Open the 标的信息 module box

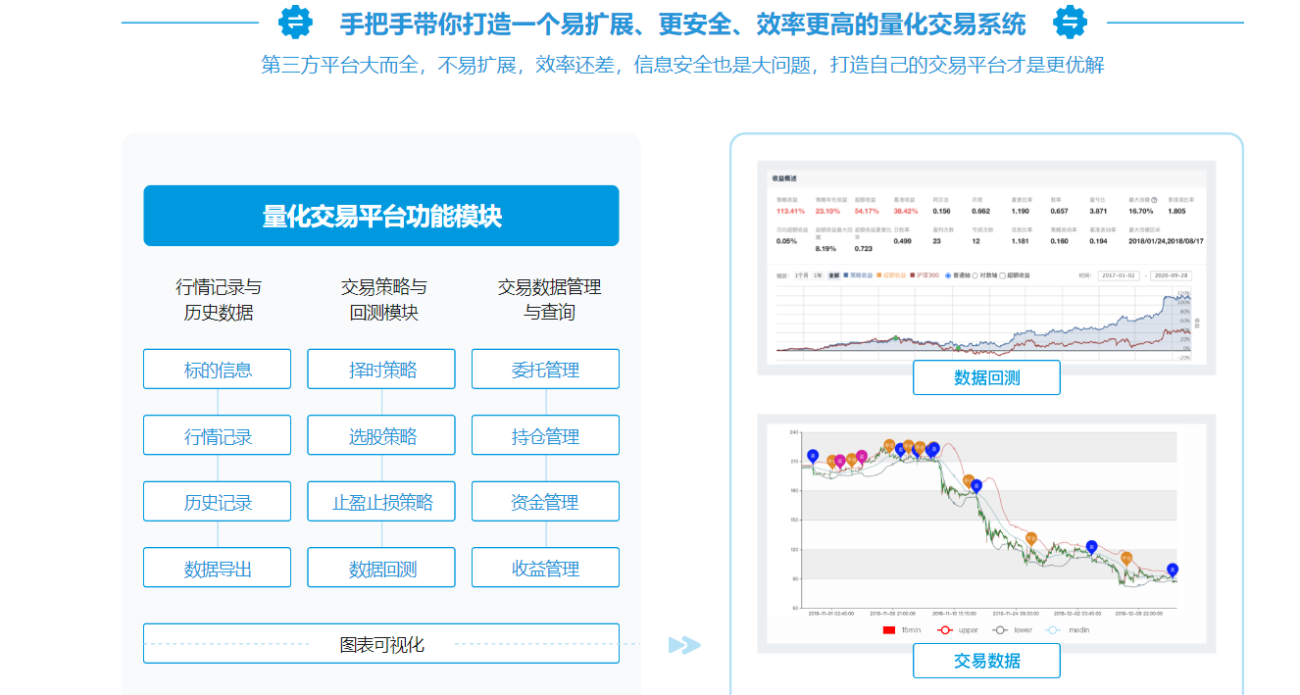click(218, 370)
